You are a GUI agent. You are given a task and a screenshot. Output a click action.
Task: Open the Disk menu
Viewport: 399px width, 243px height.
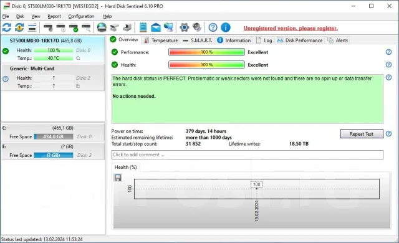pyautogui.click(x=20, y=16)
